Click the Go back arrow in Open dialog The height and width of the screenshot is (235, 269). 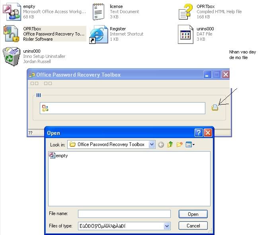point(161,145)
